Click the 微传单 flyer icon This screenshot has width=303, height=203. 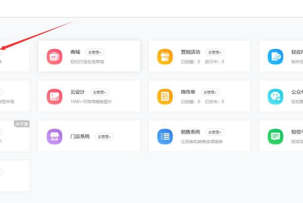click(165, 96)
